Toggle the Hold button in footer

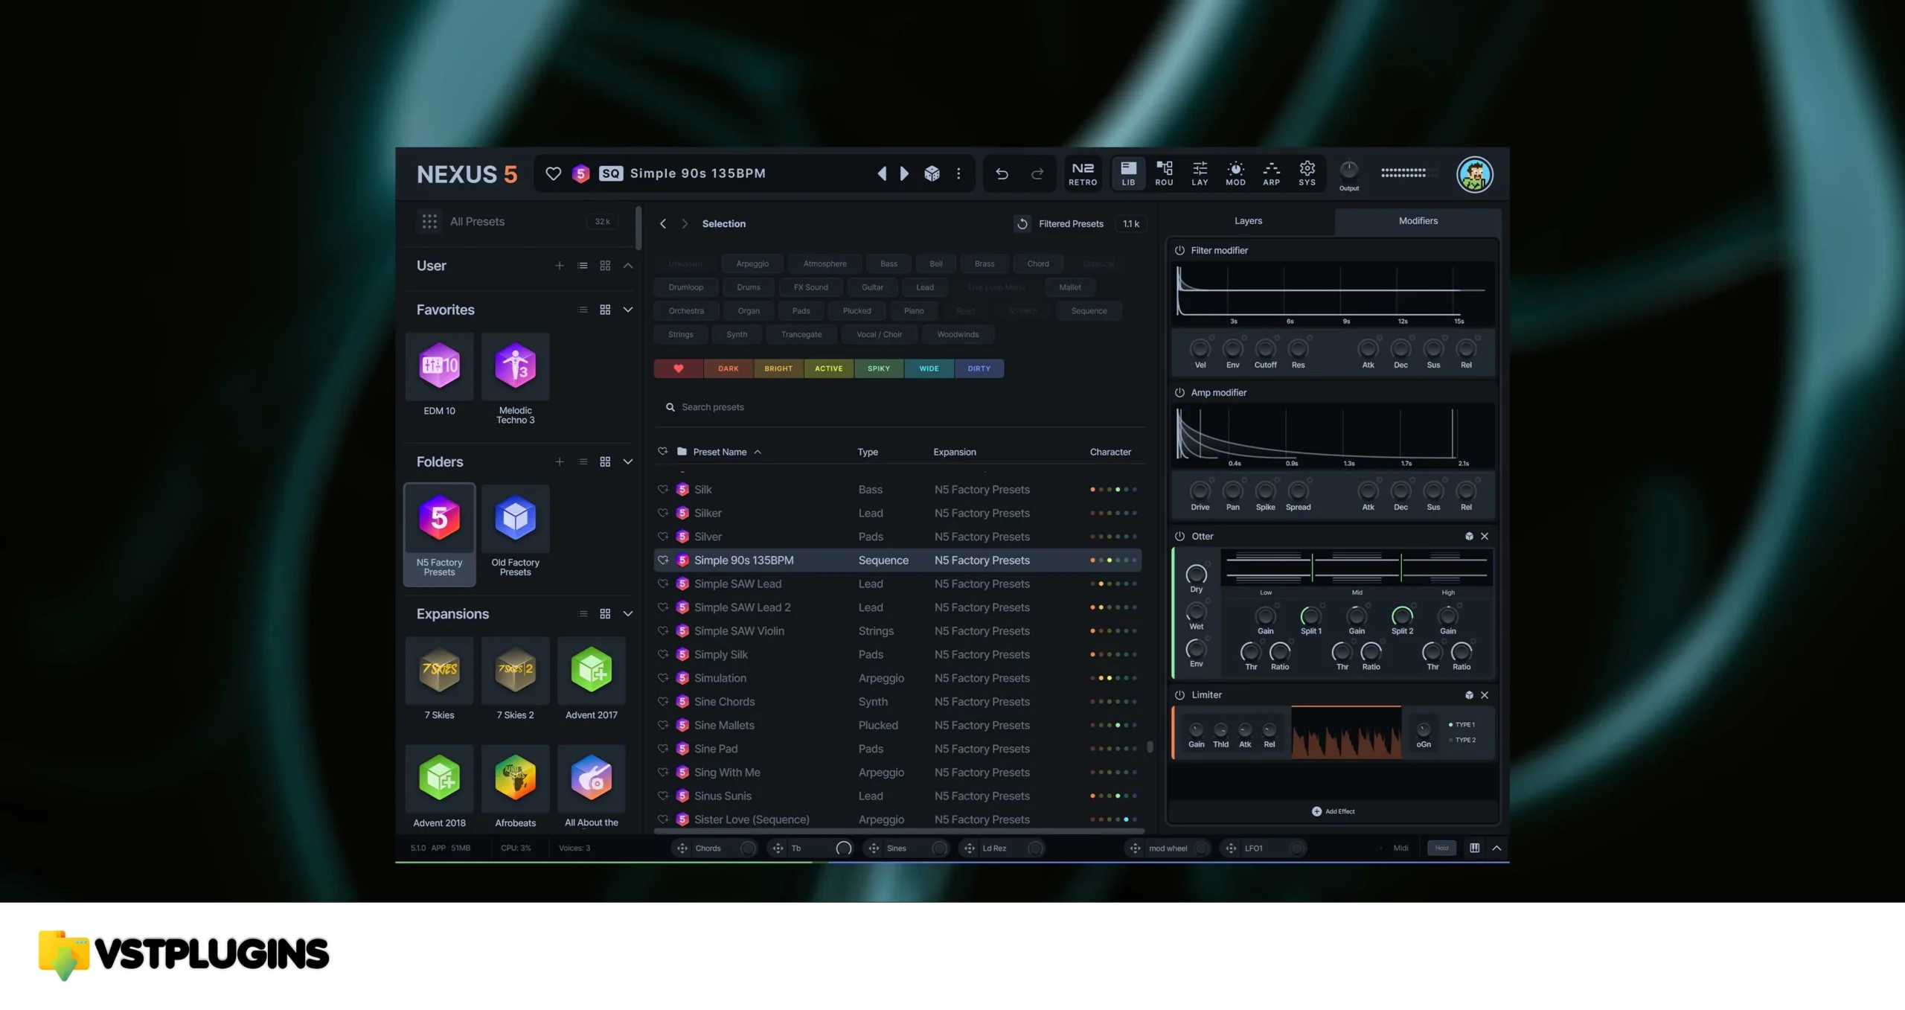pos(1441,848)
